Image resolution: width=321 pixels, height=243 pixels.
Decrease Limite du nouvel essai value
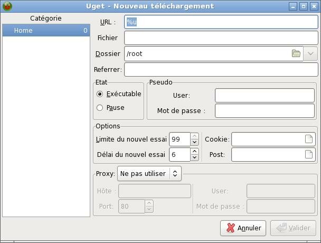[194, 143]
